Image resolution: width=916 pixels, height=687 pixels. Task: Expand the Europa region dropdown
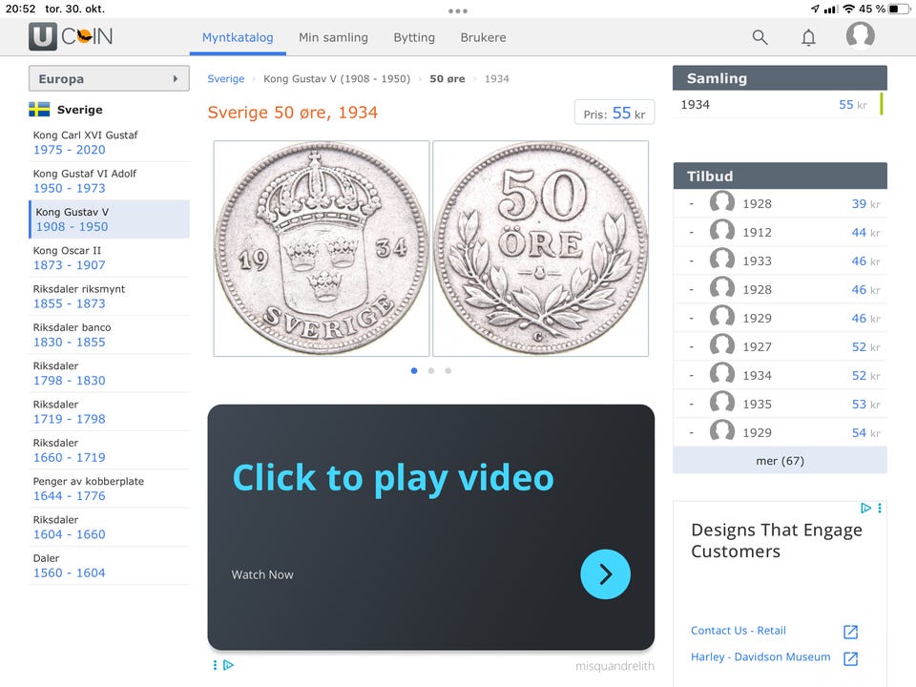point(109,78)
